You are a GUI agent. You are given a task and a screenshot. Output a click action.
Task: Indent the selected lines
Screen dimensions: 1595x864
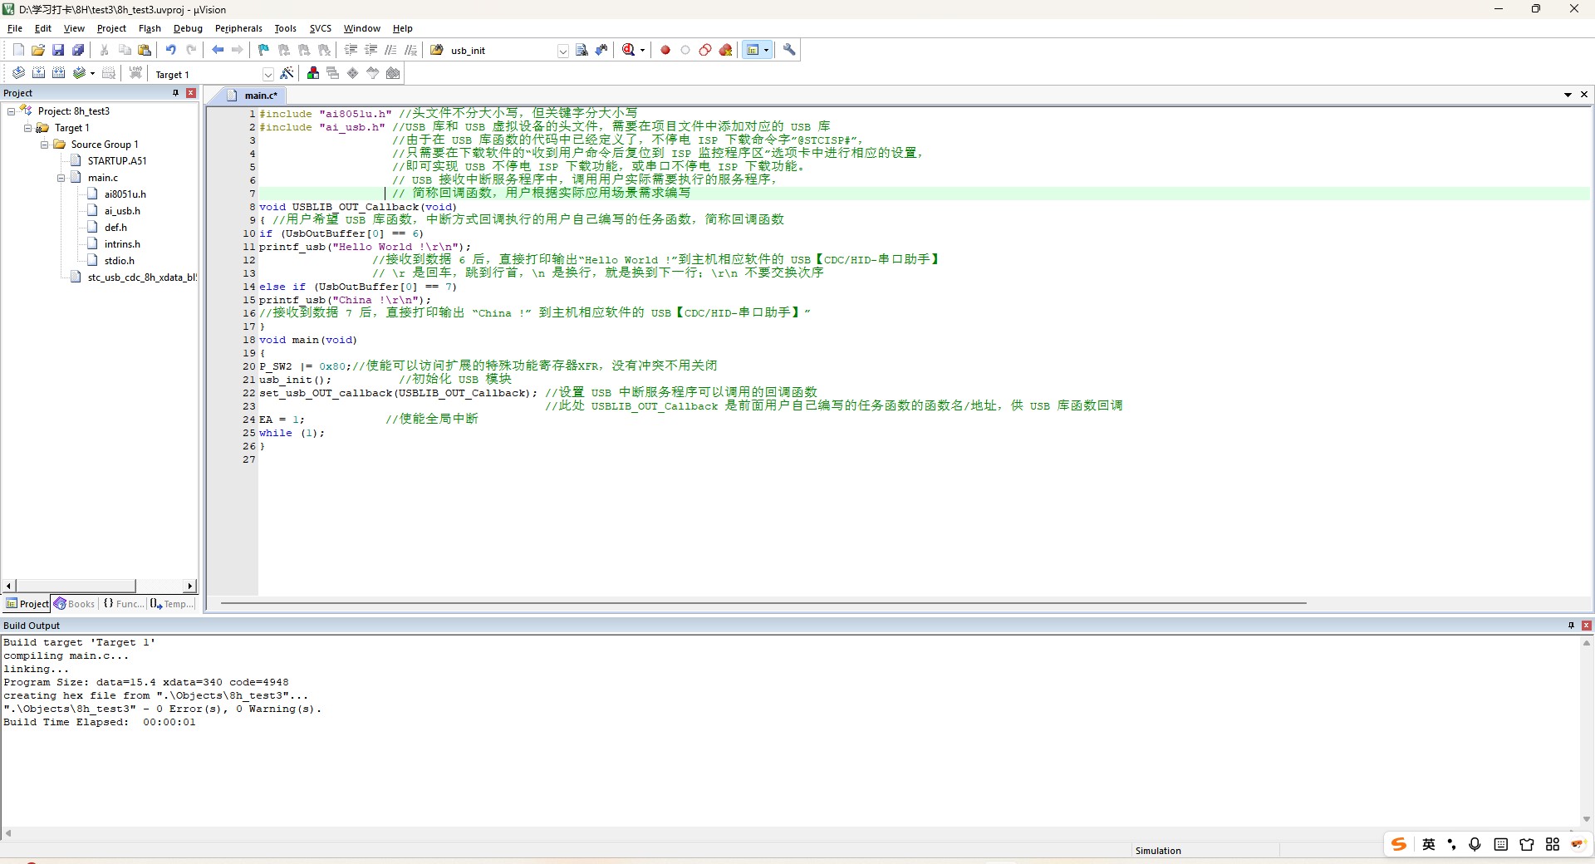coord(351,50)
